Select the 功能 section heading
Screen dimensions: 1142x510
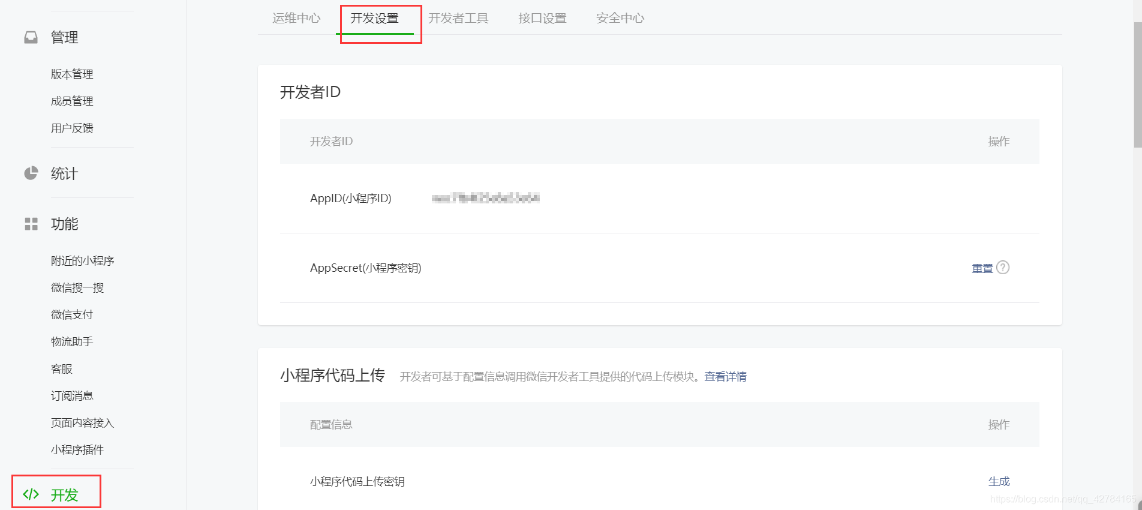click(x=64, y=224)
